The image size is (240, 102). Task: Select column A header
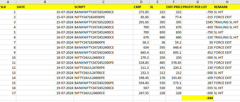click(x=8, y=2)
